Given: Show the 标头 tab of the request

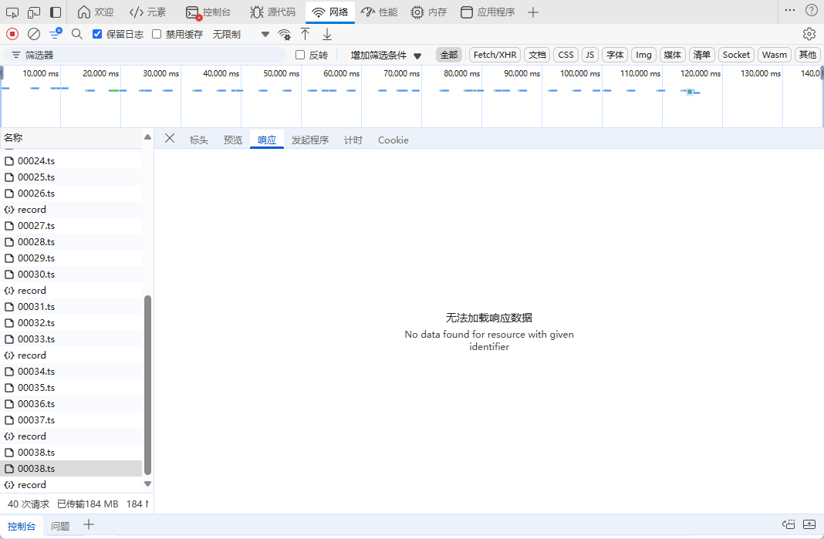Looking at the screenshot, I should [x=198, y=140].
